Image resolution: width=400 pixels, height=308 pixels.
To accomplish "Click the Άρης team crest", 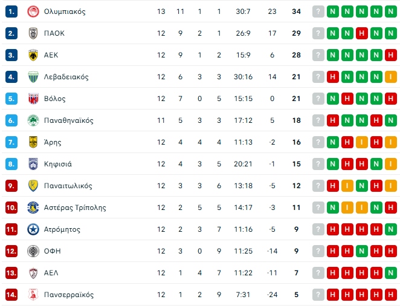I will 33,142.
